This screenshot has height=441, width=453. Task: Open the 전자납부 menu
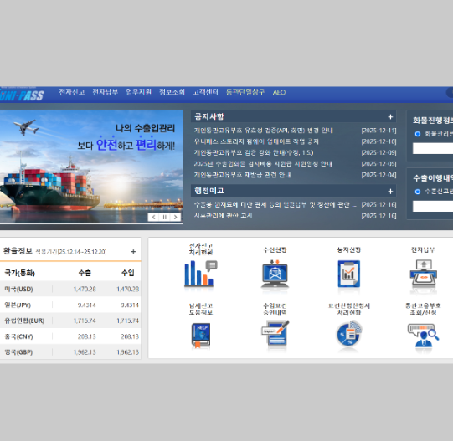pyautogui.click(x=106, y=92)
